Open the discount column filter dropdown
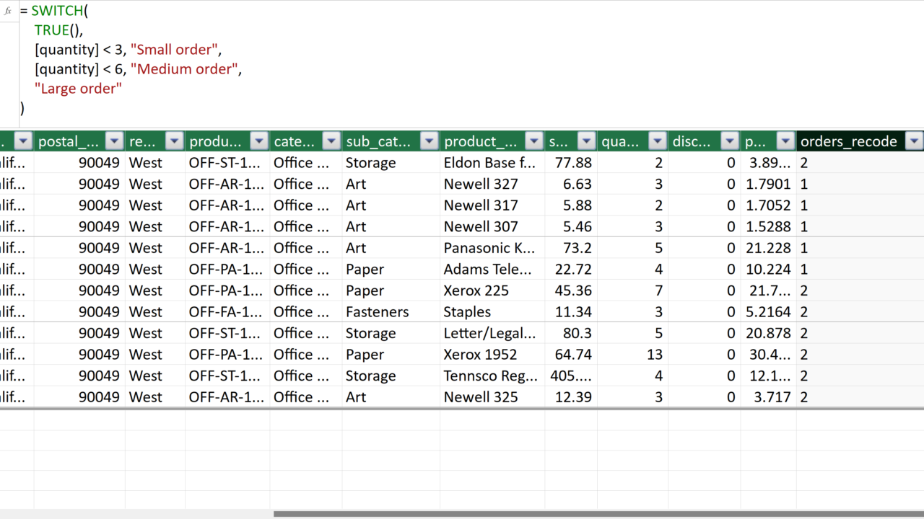This screenshot has height=519, width=924. pos(730,141)
